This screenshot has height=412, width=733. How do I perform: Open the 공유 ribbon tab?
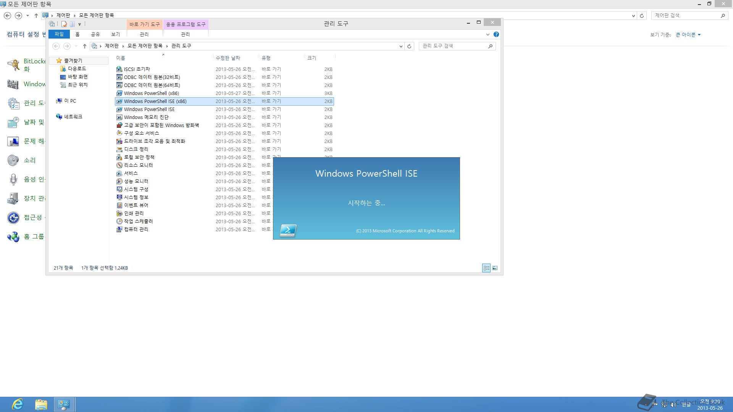[95, 34]
